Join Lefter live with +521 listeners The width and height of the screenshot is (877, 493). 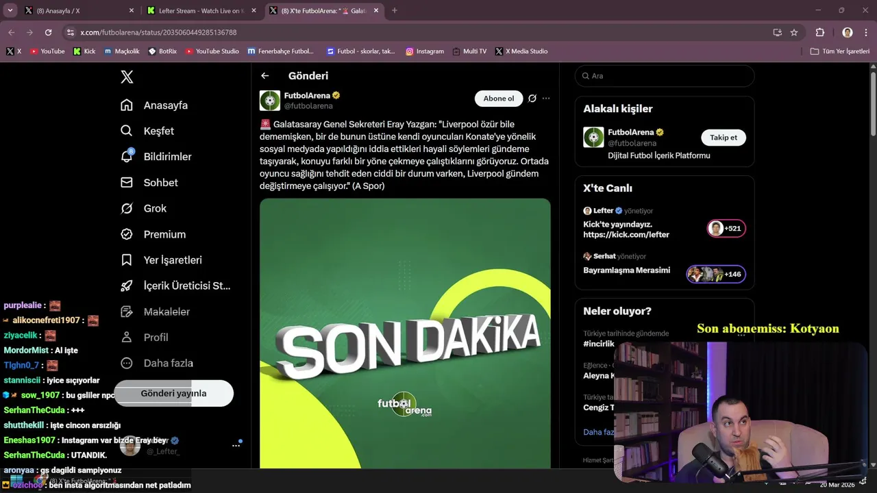point(726,229)
